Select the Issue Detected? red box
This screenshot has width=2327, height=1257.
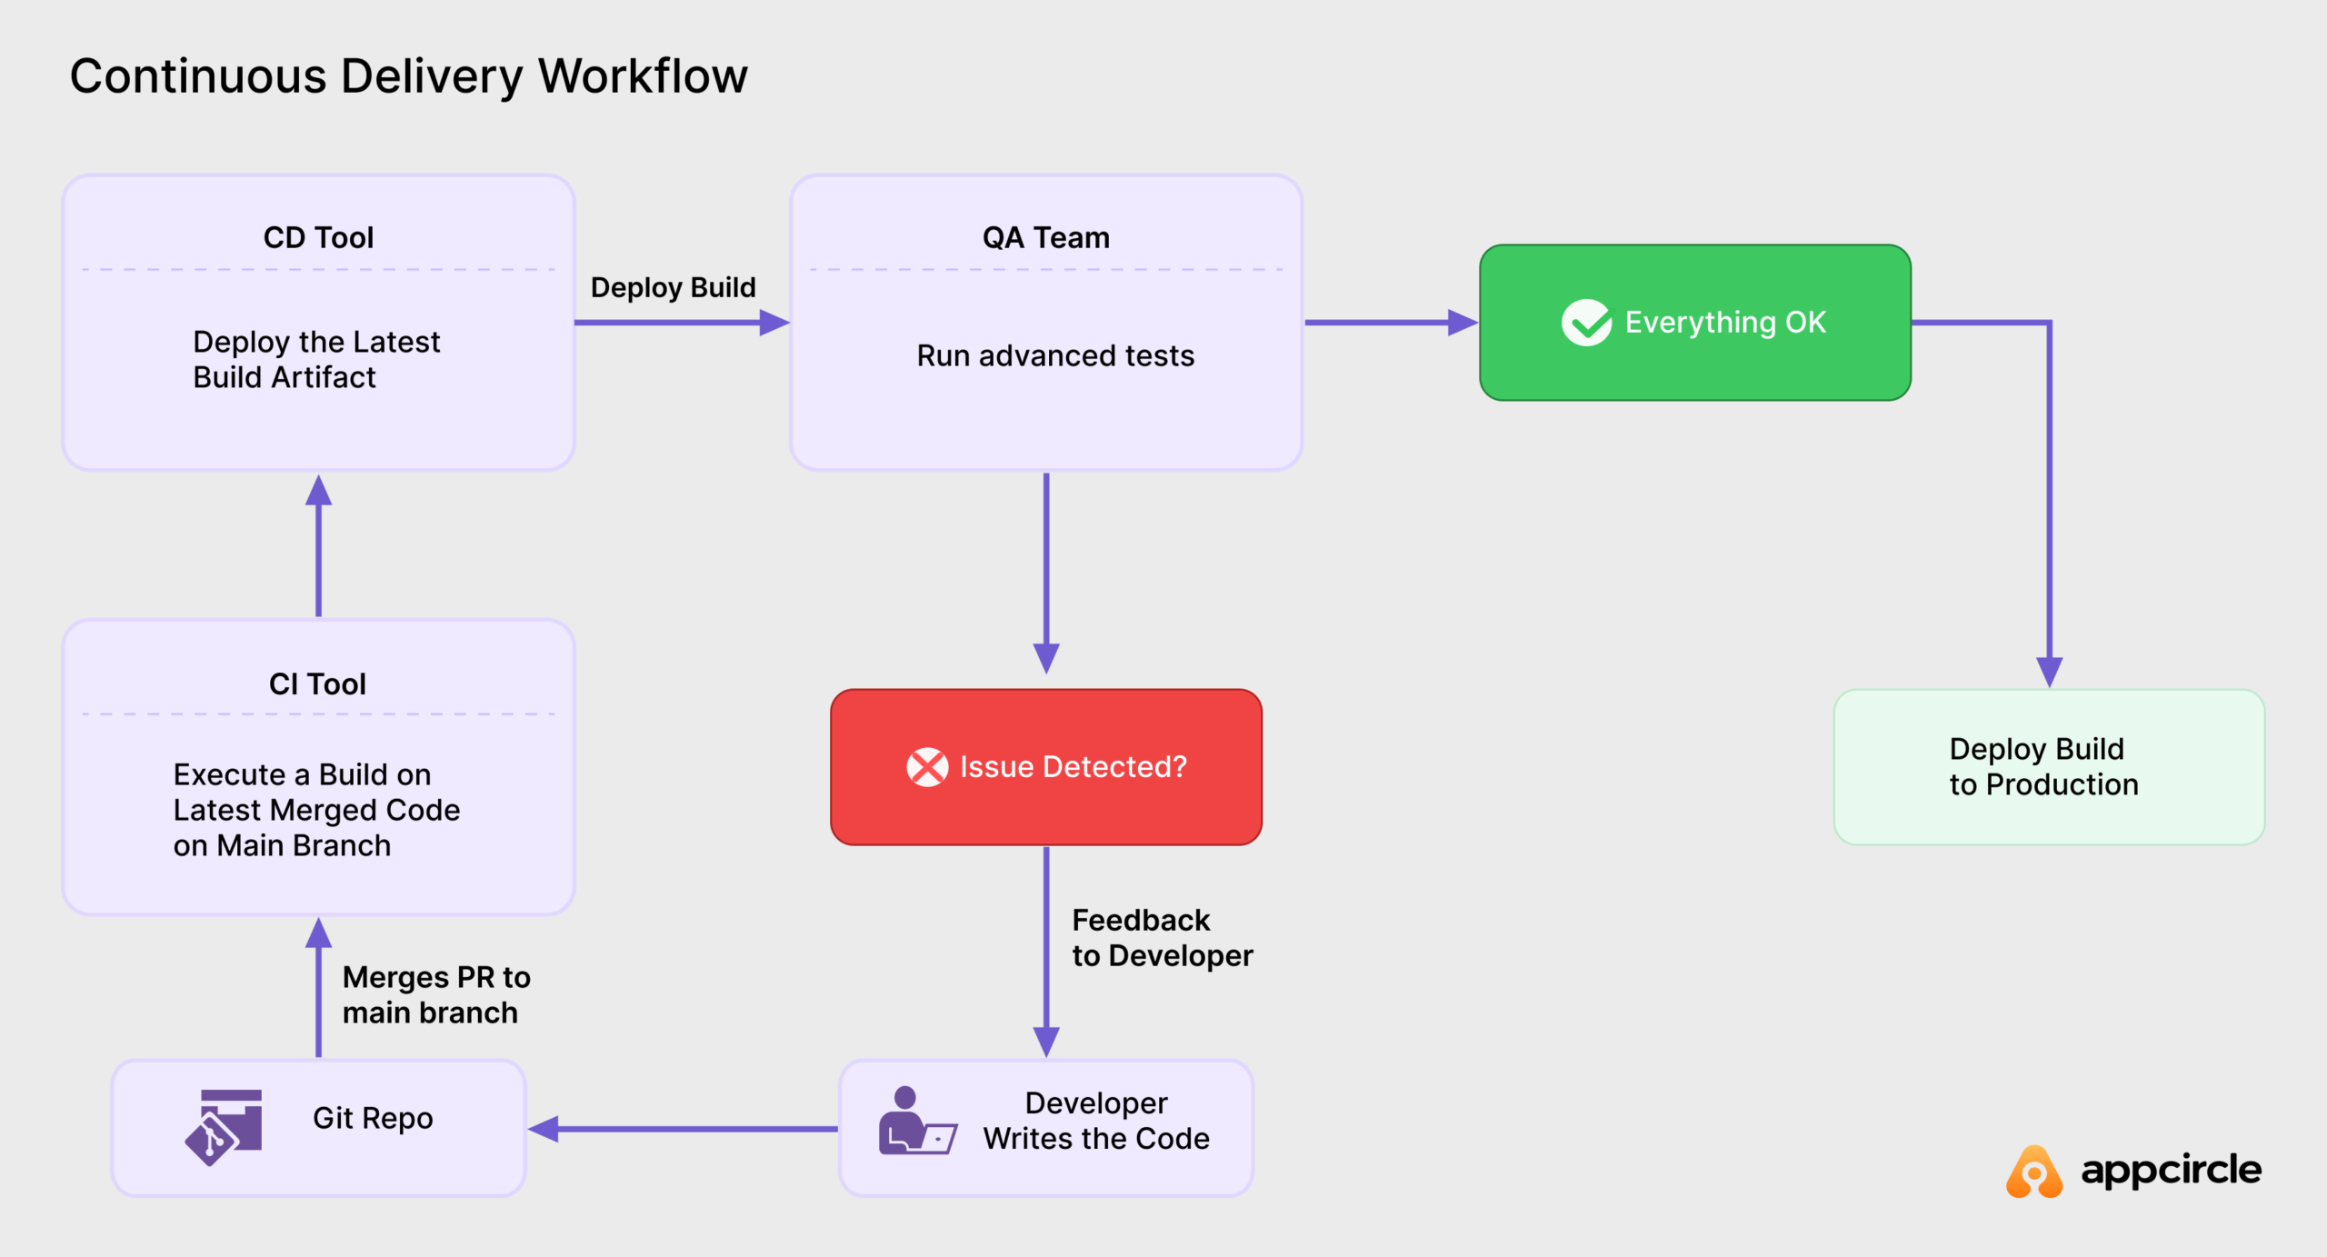coord(1046,767)
